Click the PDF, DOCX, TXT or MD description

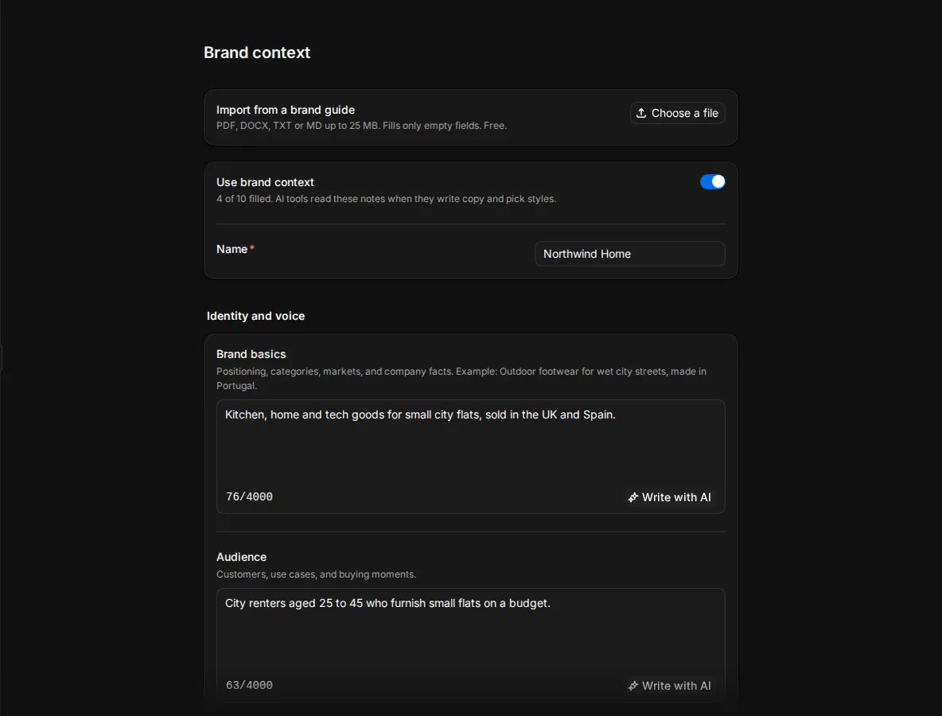362,126
